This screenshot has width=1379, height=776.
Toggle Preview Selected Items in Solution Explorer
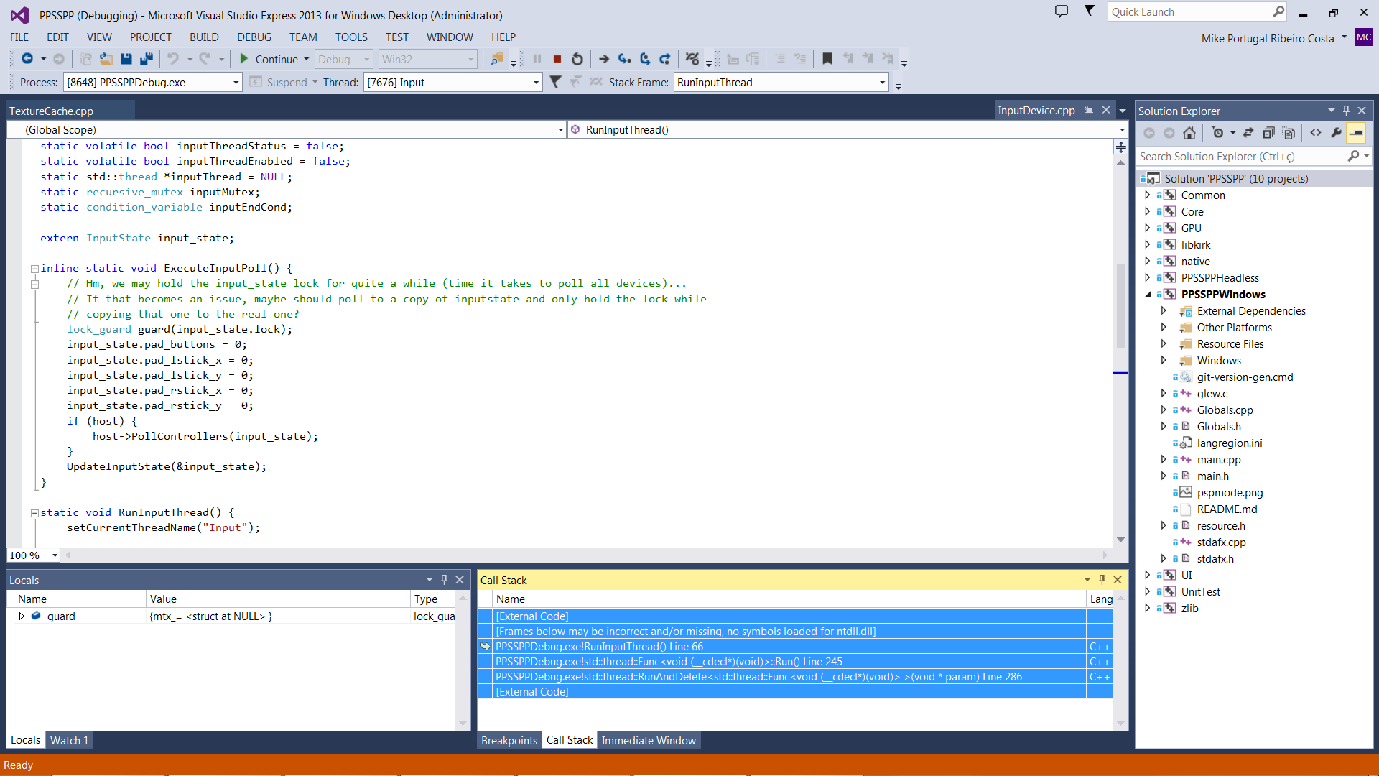point(1356,133)
